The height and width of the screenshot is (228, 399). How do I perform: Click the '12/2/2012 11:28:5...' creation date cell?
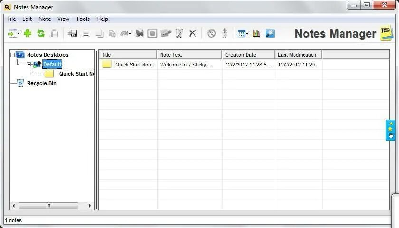(248, 65)
